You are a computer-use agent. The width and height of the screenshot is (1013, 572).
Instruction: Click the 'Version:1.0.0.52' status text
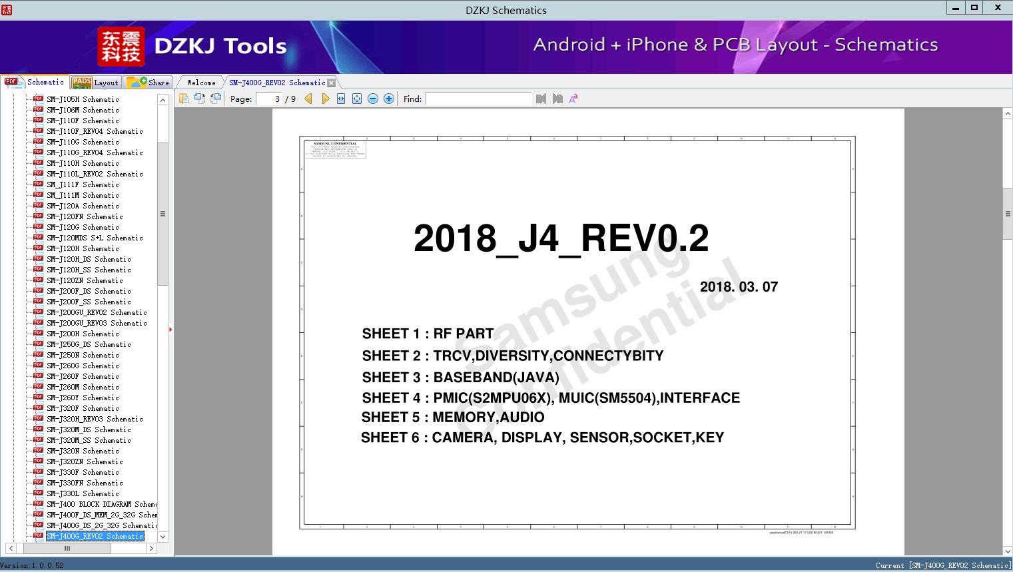pyautogui.click(x=32, y=565)
